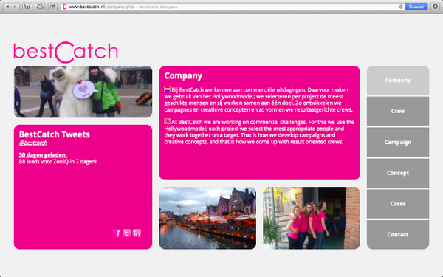Image resolution: width=443 pixels, height=277 pixels.
Task: Click the share icon in toolbar
Action: click(x=52, y=7)
